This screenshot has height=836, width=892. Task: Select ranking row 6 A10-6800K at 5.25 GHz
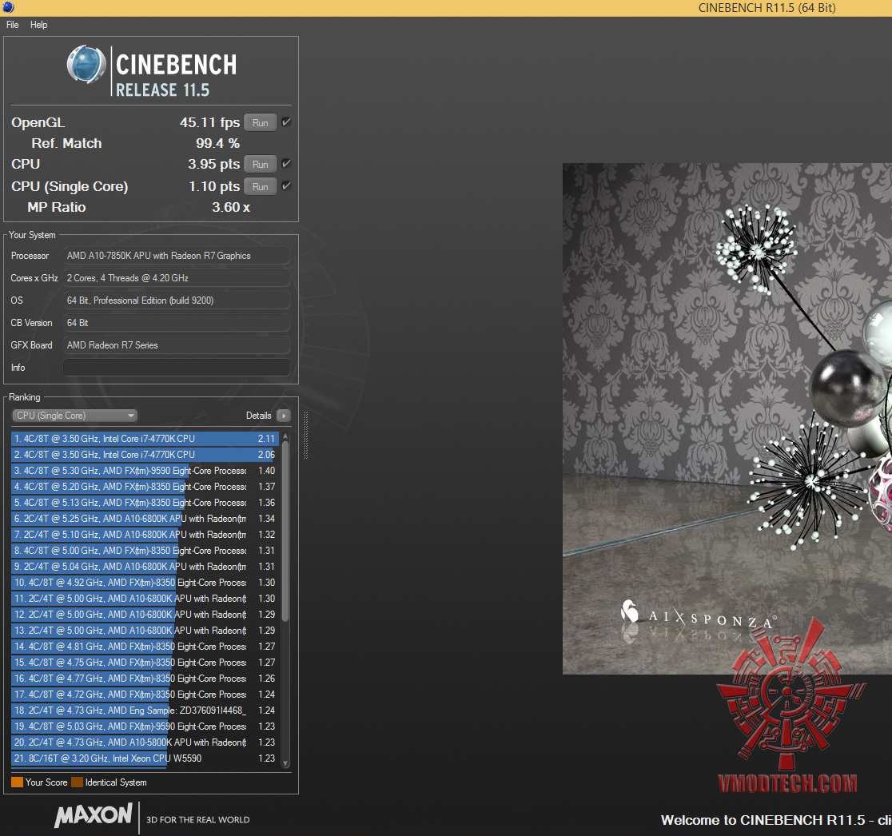(145, 518)
